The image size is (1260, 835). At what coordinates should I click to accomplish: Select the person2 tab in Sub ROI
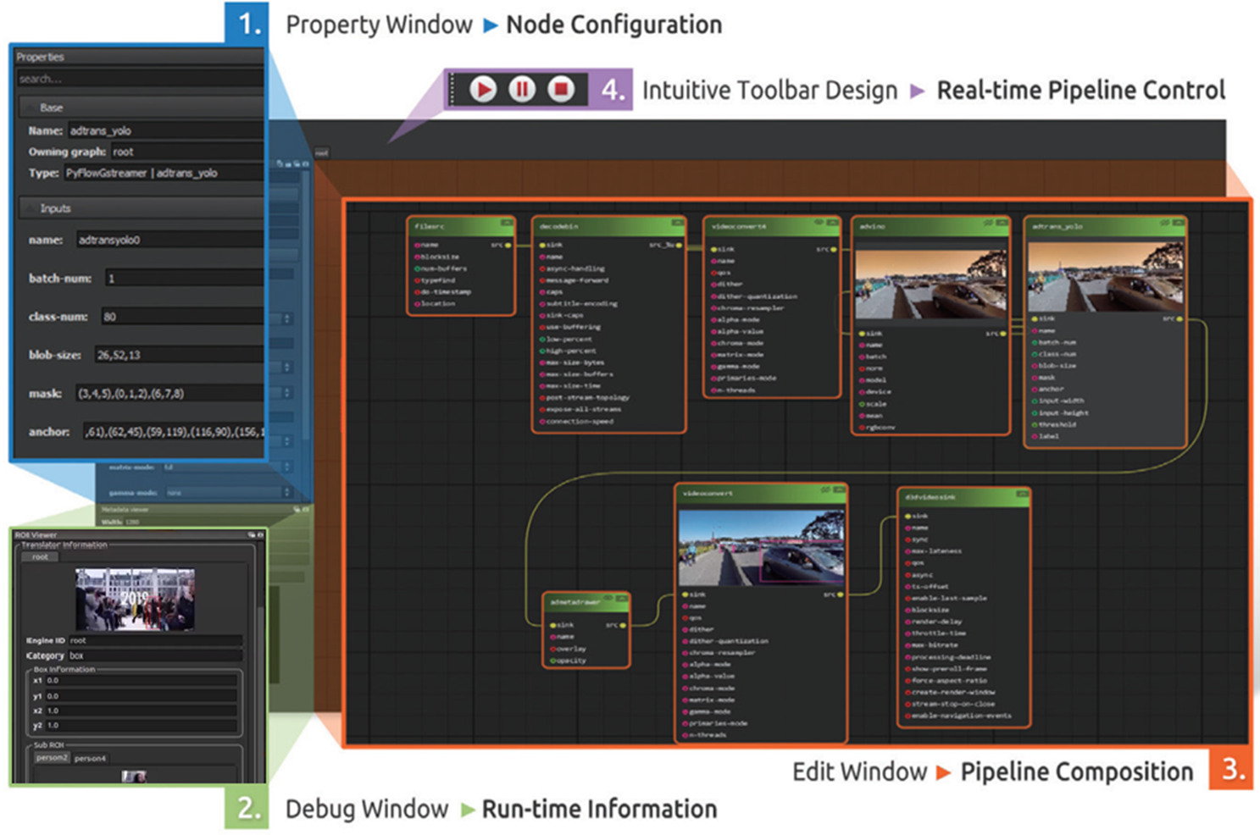tap(52, 758)
